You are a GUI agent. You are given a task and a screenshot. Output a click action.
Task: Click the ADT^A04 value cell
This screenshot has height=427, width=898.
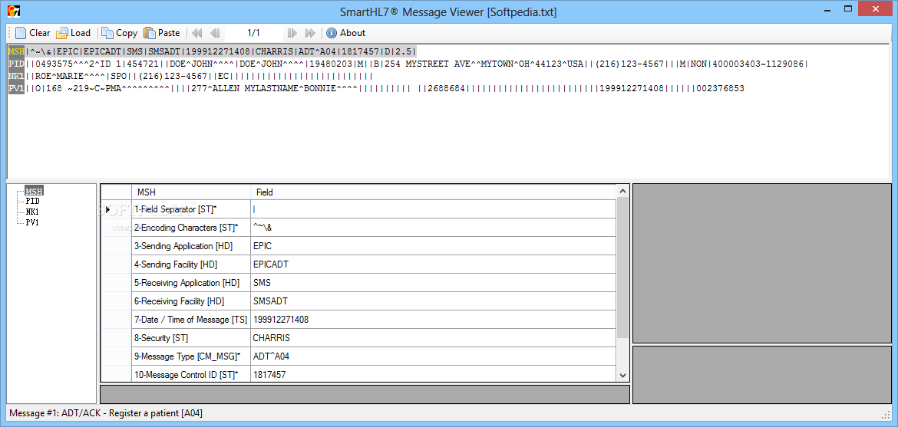[x=433, y=356]
